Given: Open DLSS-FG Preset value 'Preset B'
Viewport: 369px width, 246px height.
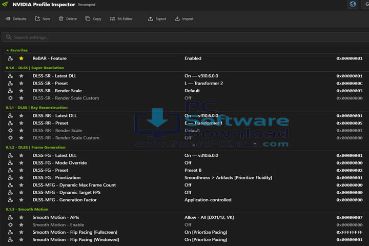Looking at the screenshot, I should [x=193, y=170].
